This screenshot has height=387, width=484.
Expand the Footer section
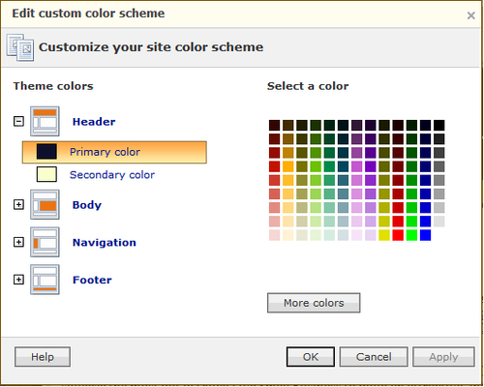click(x=18, y=280)
